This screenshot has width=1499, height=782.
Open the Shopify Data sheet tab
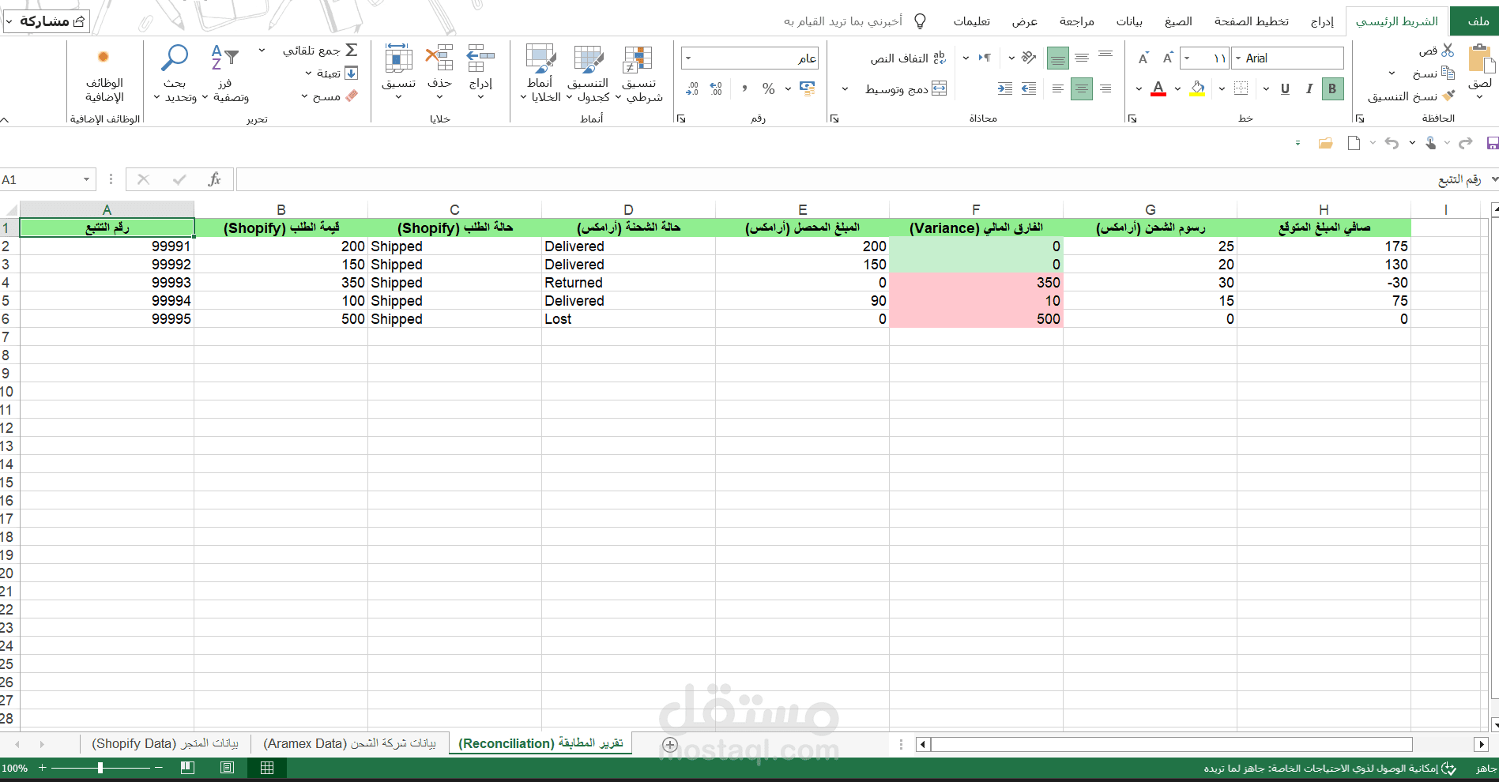[165, 743]
